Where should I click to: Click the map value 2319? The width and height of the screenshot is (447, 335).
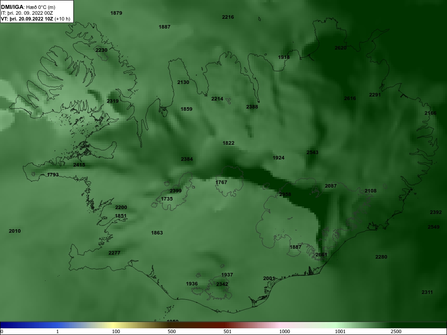point(112,101)
